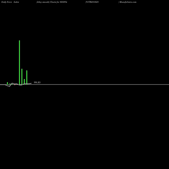Click the 99.85 value label
Screen dimensions: 169x169
pyautogui.click(x=37, y=82)
